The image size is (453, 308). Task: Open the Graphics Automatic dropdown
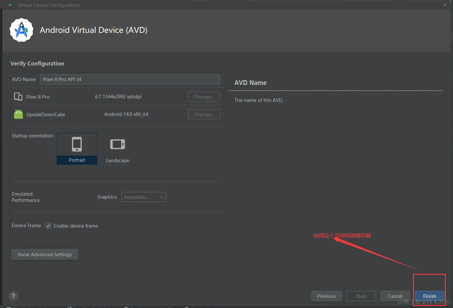tap(144, 197)
